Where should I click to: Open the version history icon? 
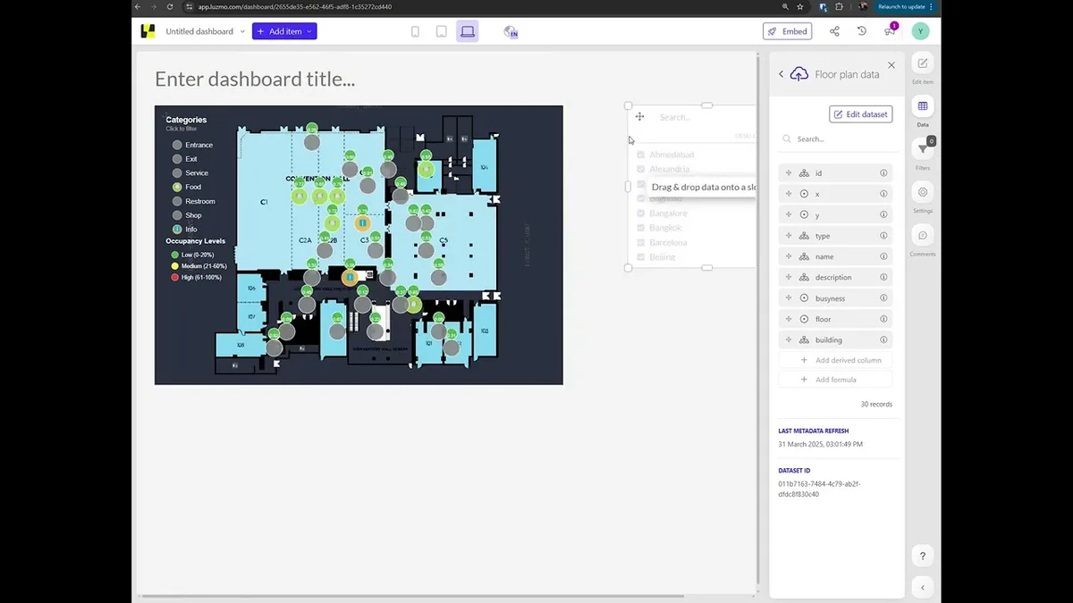click(861, 31)
